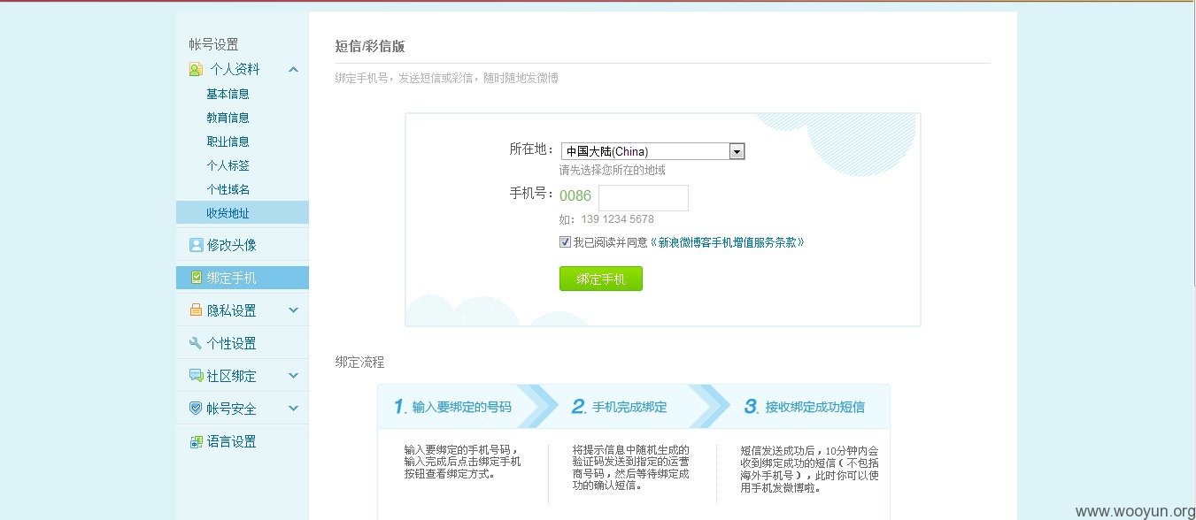Click step 1 输入要绑定的号码
The width and height of the screenshot is (1196, 520).
(453, 407)
